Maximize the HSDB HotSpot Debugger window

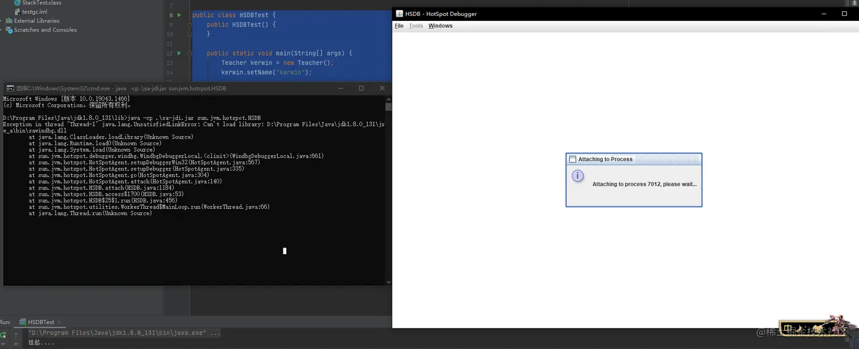pos(844,14)
